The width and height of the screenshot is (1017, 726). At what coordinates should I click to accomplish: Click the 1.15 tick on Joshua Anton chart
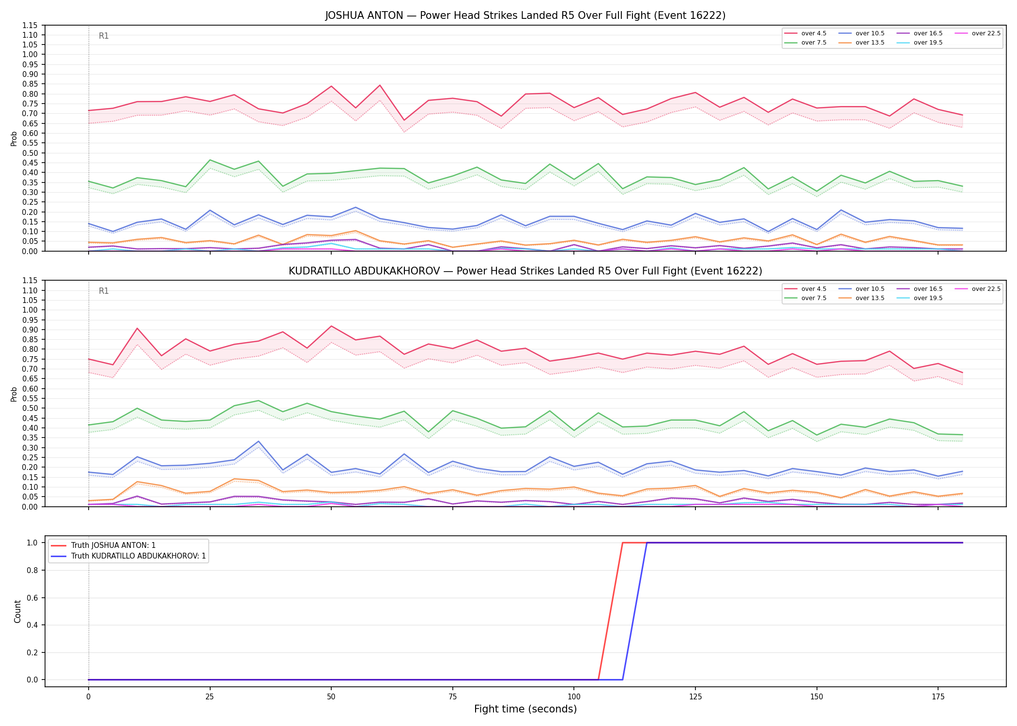(x=31, y=25)
